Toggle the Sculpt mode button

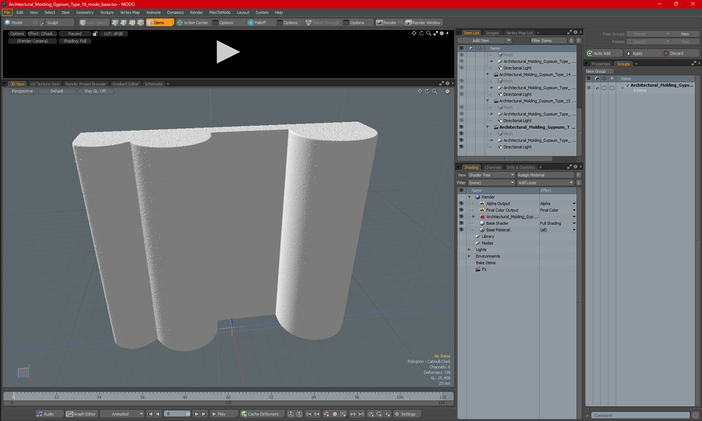[x=57, y=23]
